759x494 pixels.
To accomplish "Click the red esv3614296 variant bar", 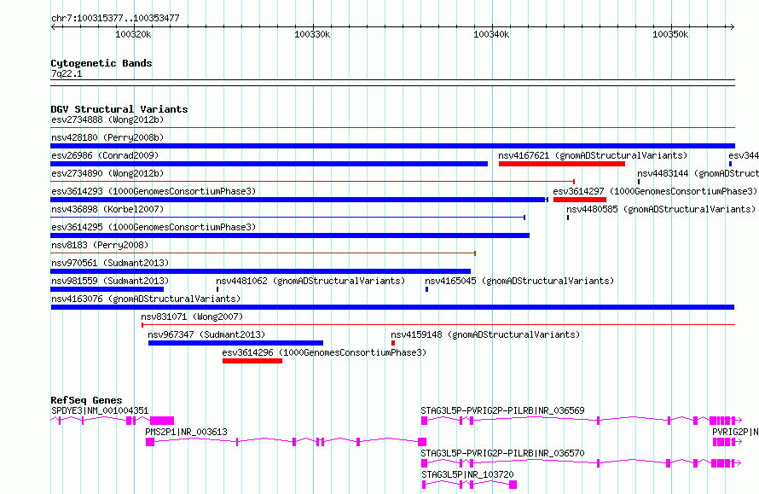I will [252, 361].
